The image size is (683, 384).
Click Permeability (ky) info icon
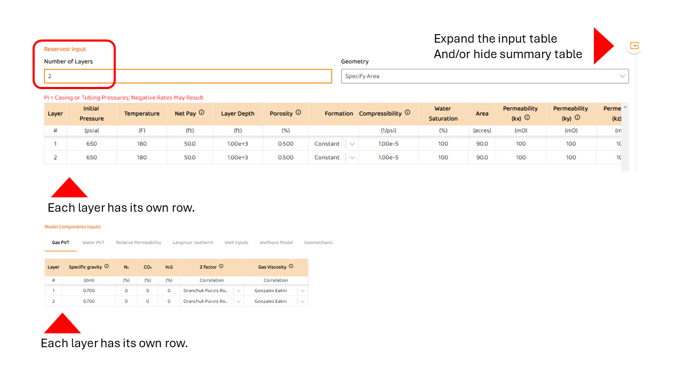coord(577,118)
